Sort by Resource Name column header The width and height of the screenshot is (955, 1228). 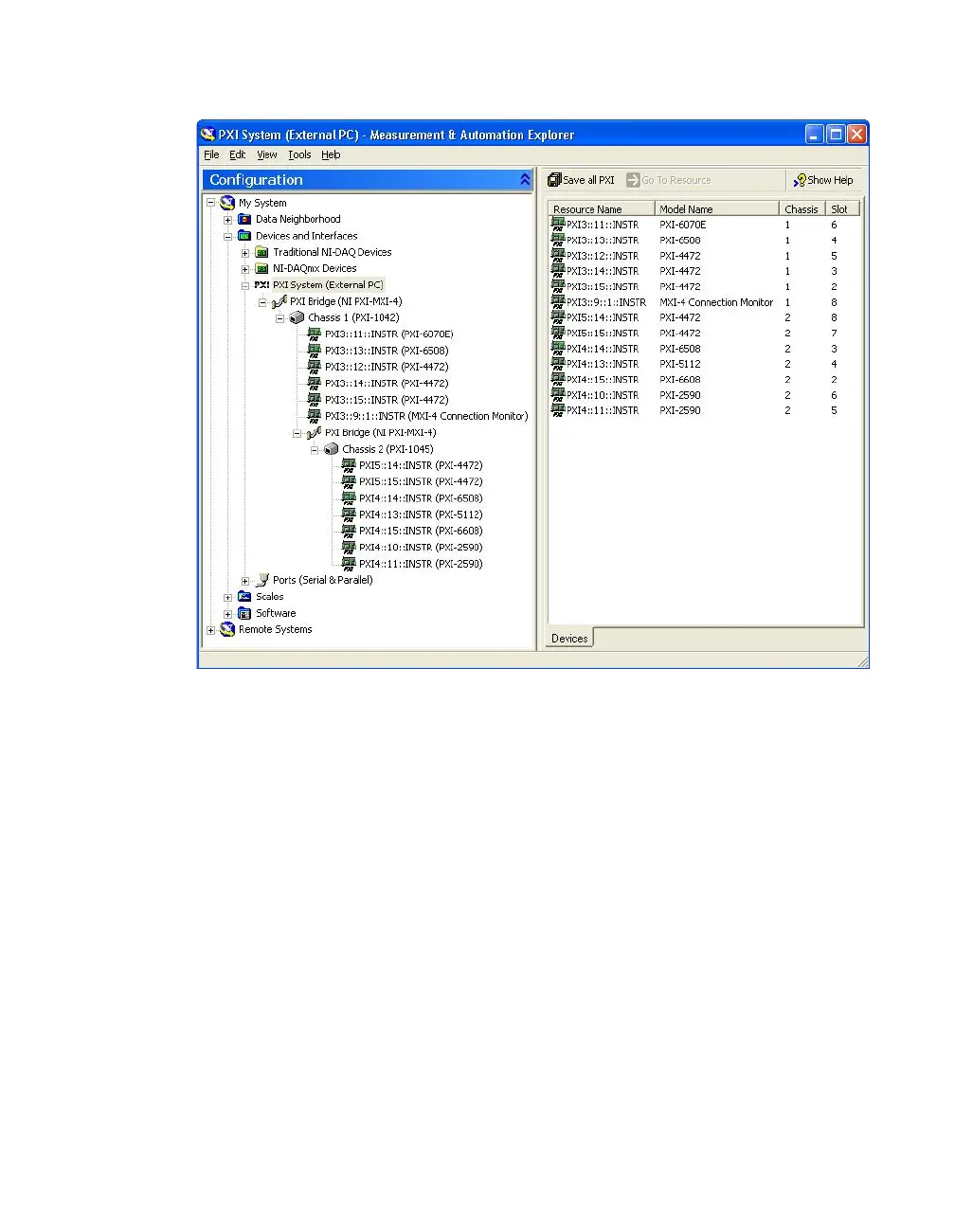601,209
